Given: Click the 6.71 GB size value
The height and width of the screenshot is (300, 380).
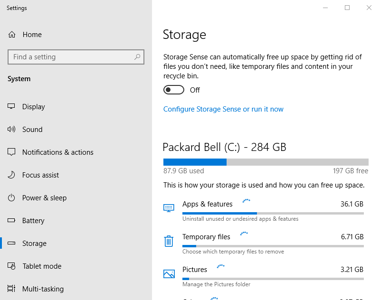Looking at the screenshot, I should point(352,236).
